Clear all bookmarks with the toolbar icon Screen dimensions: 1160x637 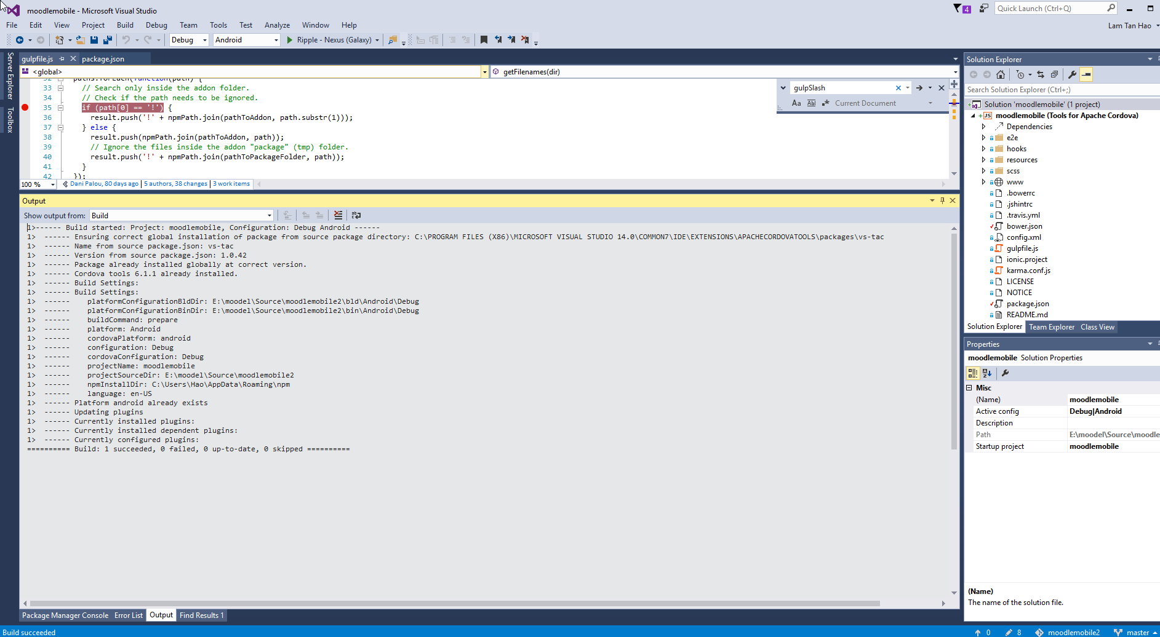525,40
